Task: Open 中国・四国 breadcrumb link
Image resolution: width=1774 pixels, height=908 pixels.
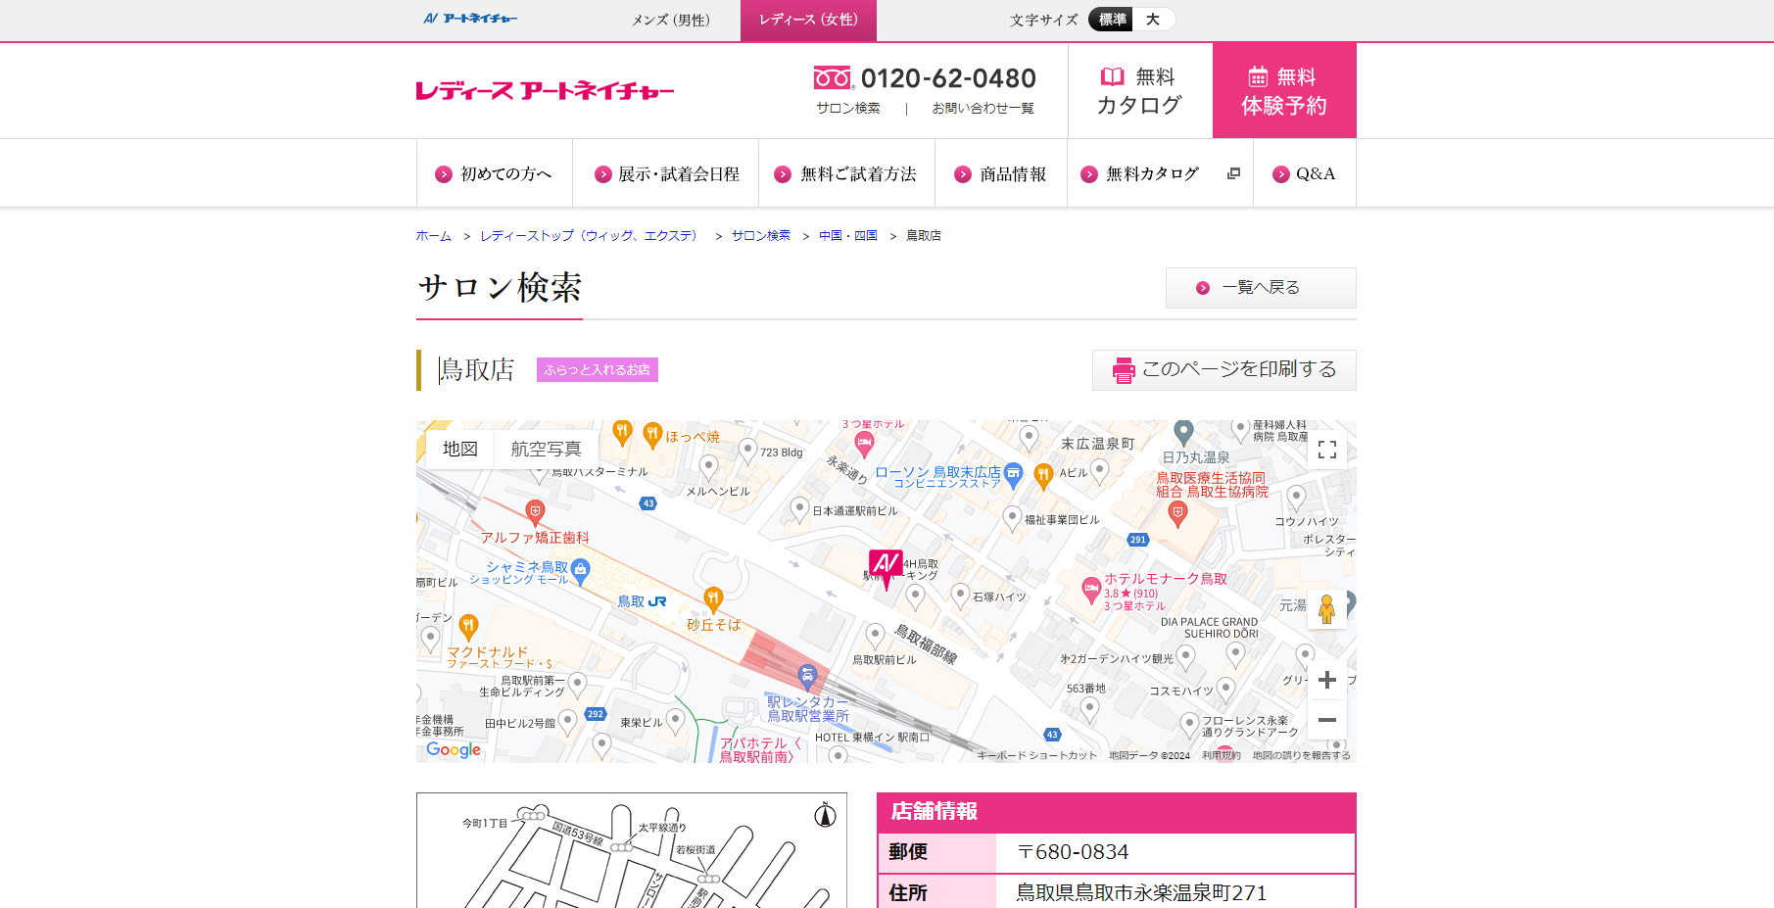Action: [848, 236]
